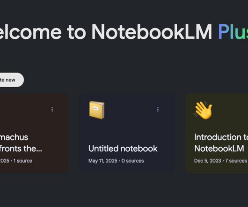The height and width of the screenshot is (207, 248).
Task: Select the dark blue Untitled notebook card background
Action: (x=126, y=133)
